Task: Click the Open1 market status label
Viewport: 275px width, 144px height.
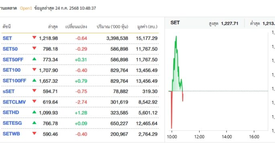Action: pyautogui.click(x=26, y=8)
